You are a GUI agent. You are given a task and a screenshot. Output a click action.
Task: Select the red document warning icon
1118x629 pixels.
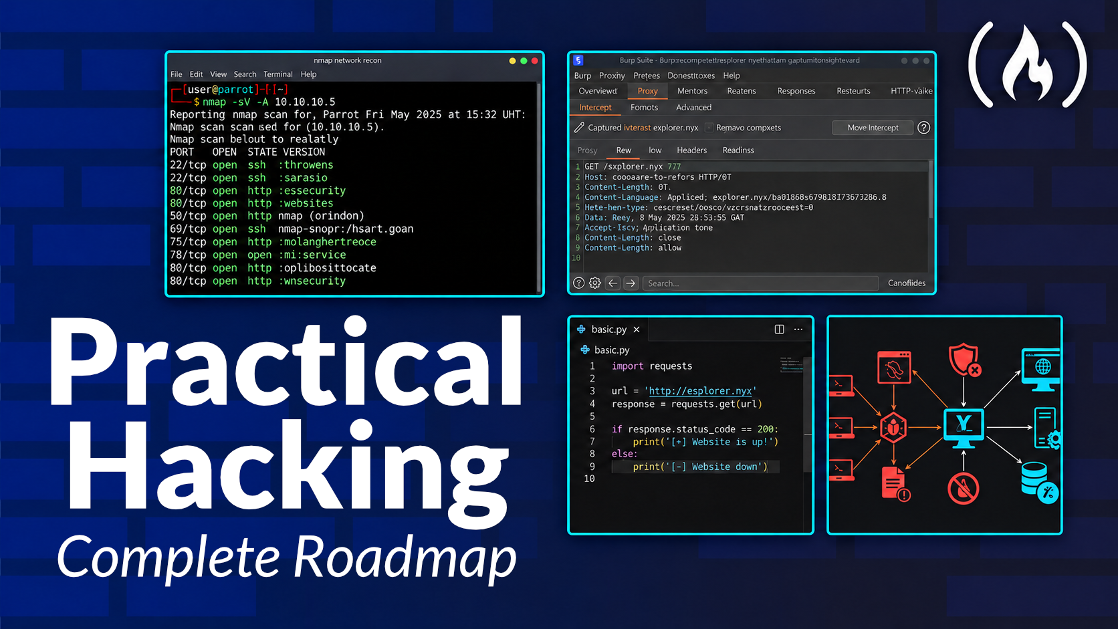tap(895, 484)
